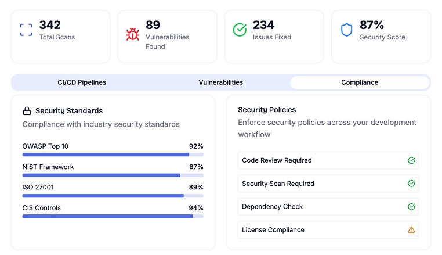Click the NIST Framework progress bar
Image resolution: width=442 pixels, height=255 pixels.
(x=113, y=175)
